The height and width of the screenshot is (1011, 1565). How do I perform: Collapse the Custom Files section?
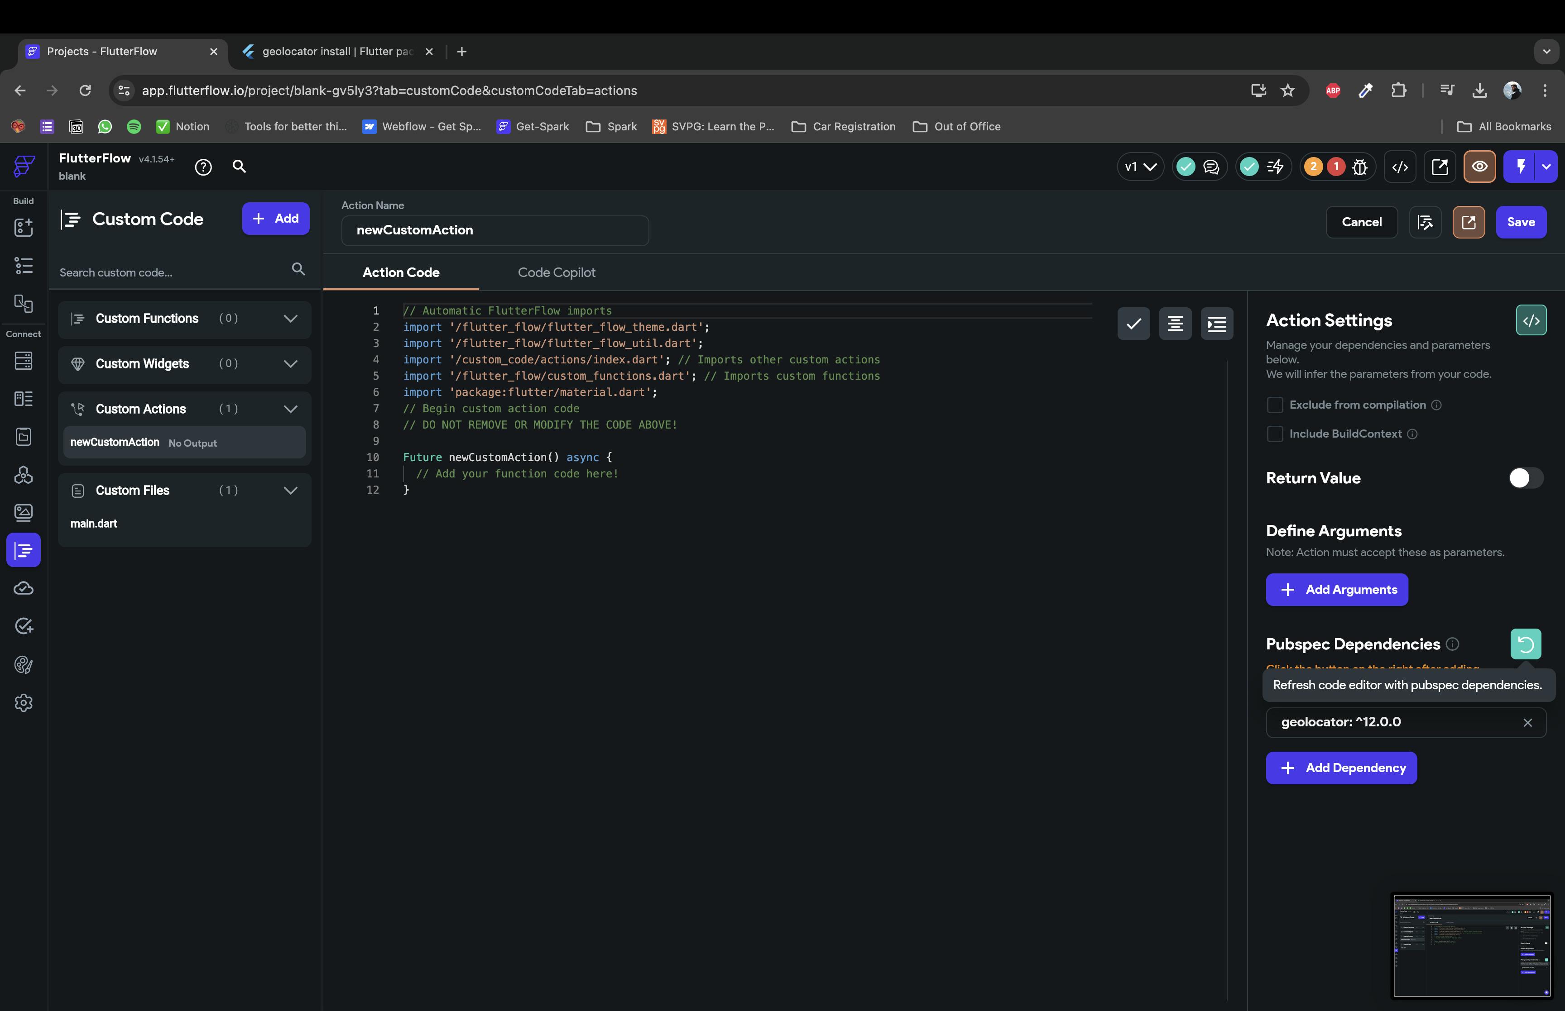(x=290, y=491)
